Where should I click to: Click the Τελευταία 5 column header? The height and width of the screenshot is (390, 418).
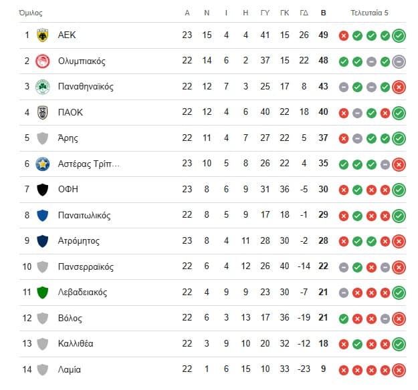[x=369, y=13]
